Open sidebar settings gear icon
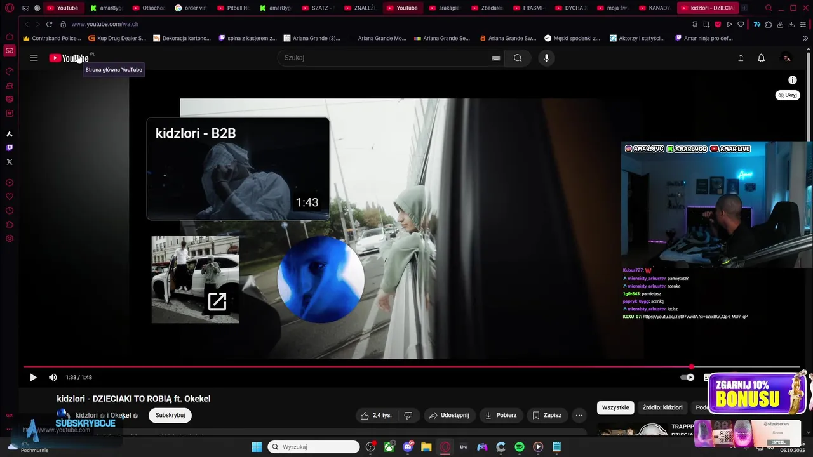 click(x=10, y=239)
